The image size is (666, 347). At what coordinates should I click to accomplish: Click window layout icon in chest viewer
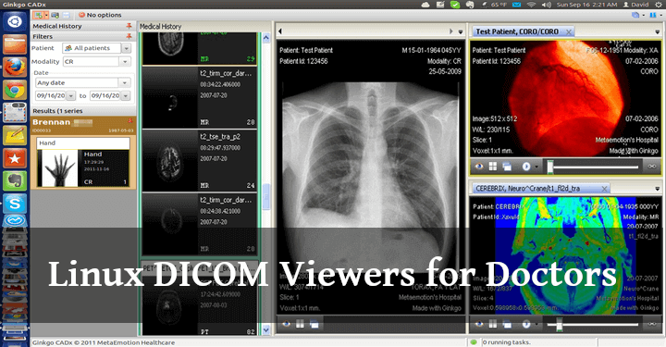pyautogui.click(x=314, y=325)
